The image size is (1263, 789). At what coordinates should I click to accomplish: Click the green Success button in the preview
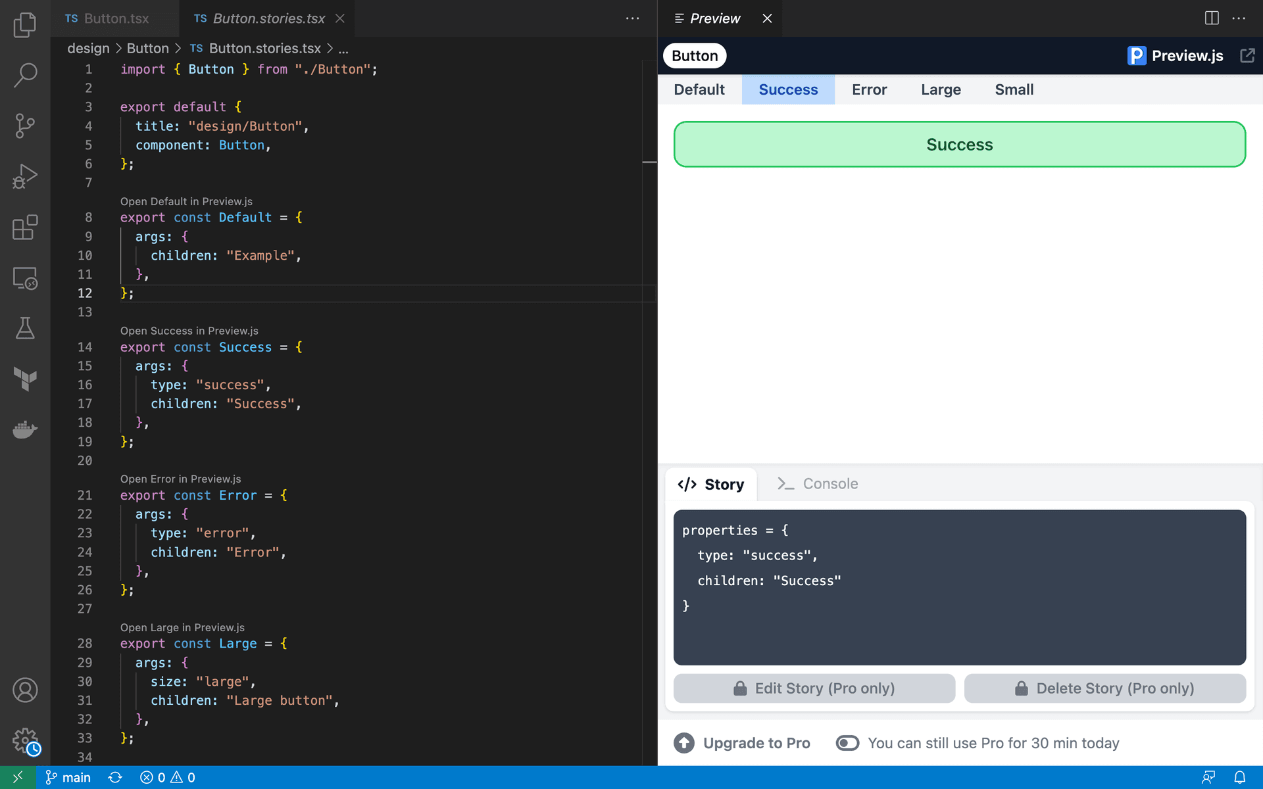point(958,144)
